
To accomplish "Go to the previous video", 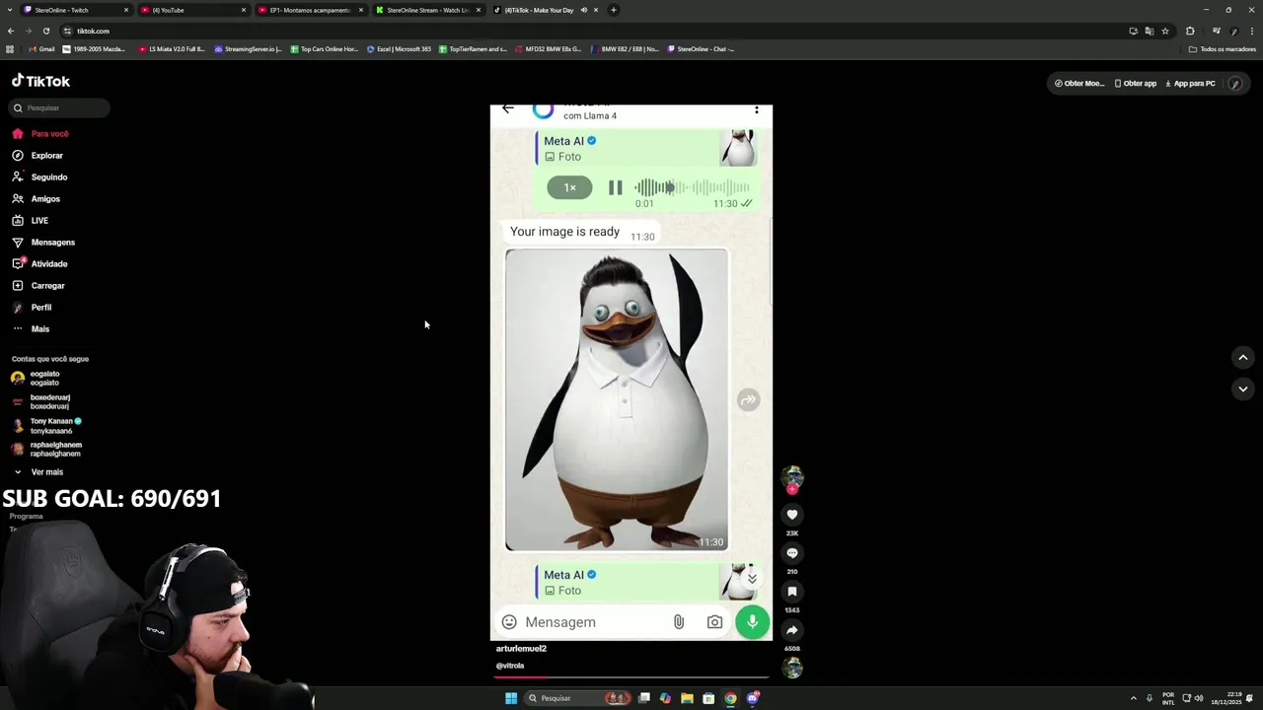I will (1242, 357).
